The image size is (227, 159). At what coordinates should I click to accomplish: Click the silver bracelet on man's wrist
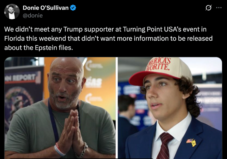(83, 150)
